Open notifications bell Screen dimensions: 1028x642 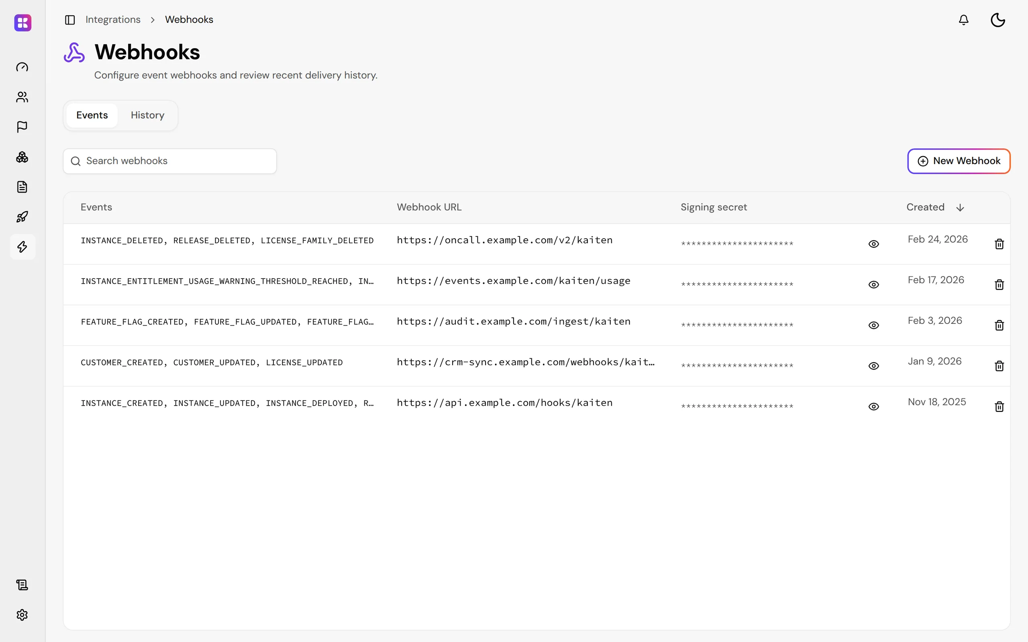pos(963,20)
